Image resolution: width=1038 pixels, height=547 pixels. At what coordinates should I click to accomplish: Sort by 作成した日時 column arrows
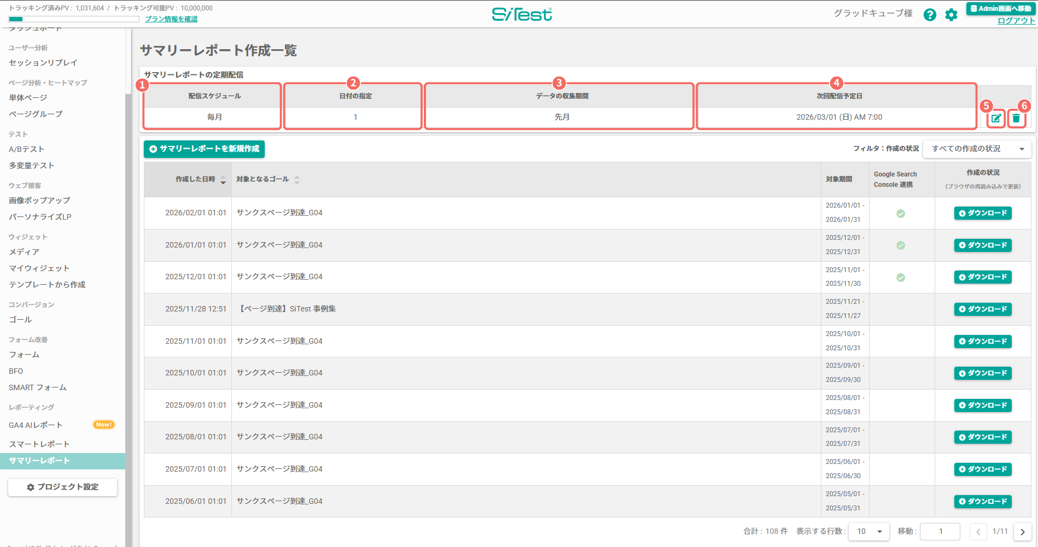pos(223,180)
